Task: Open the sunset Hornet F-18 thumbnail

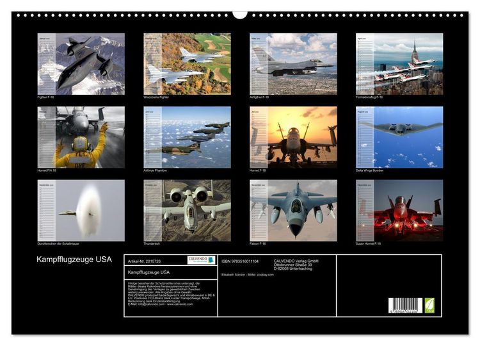Action: 293,137
